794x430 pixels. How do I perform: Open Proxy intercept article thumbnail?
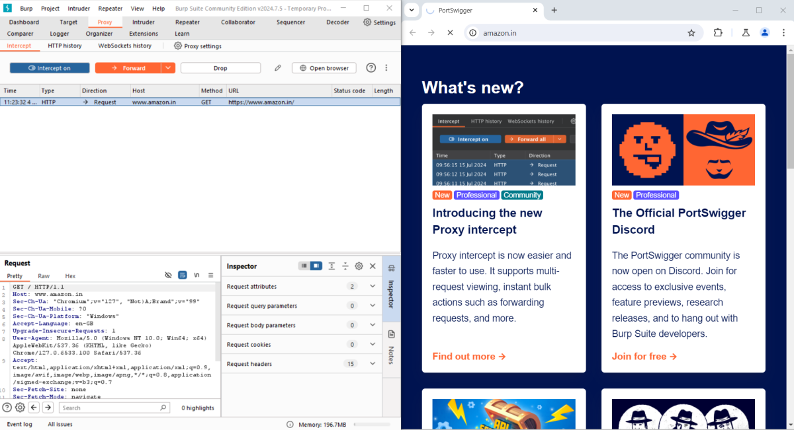click(x=504, y=150)
